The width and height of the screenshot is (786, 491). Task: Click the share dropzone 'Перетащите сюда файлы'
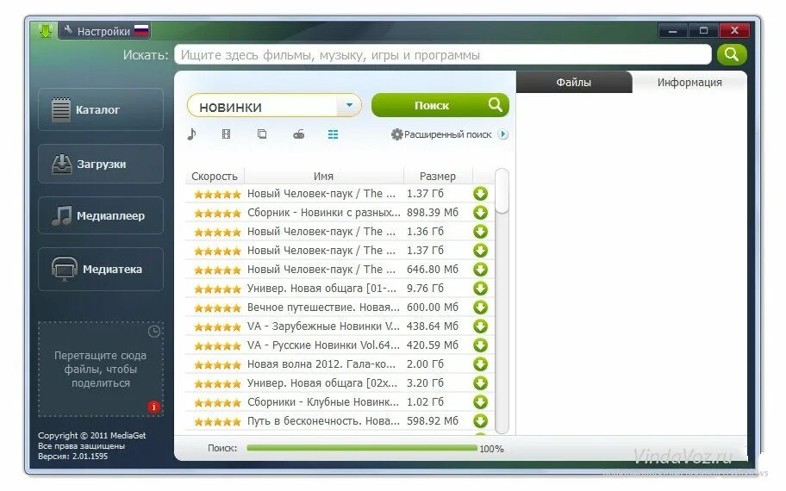tap(101, 370)
